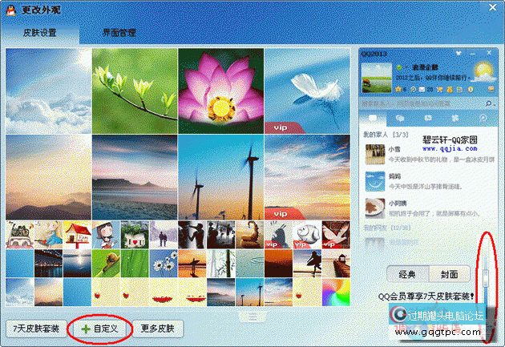The width and height of the screenshot is (505, 347).
Task: Click 更多皮肤 for more skins
Action: pyautogui.click(x=163, y=329)
